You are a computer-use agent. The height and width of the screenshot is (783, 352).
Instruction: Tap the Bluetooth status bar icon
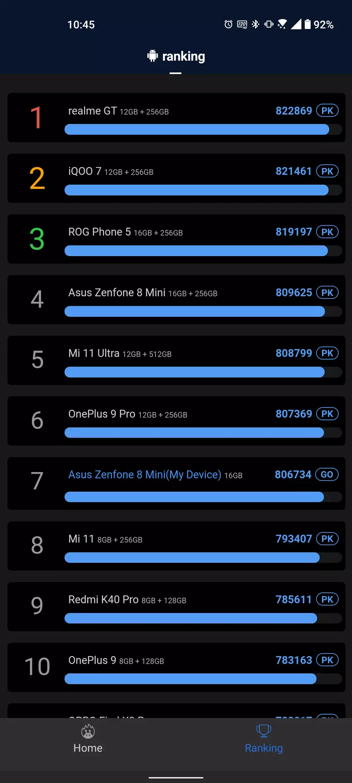coord(256,24)
